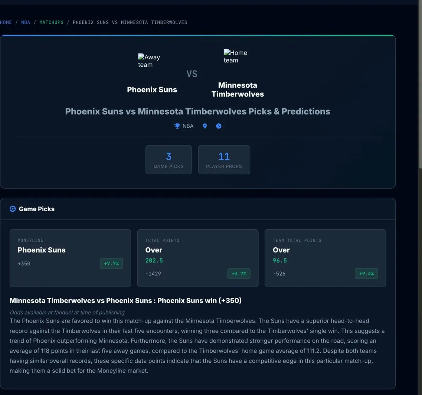Select the Moneyline Phoenix Suns pick card
Screen dimensions: 422x395
pos(70,258)
